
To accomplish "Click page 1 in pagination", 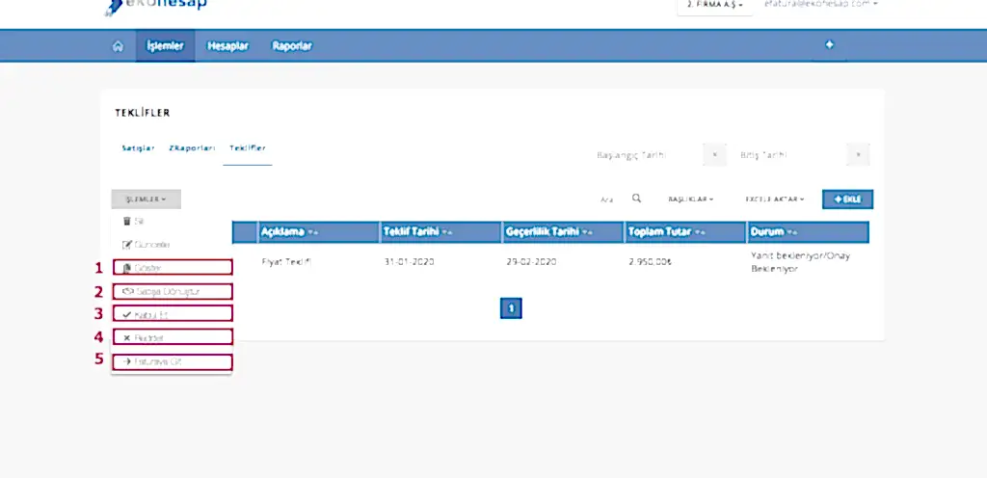I will coord(511,308).
